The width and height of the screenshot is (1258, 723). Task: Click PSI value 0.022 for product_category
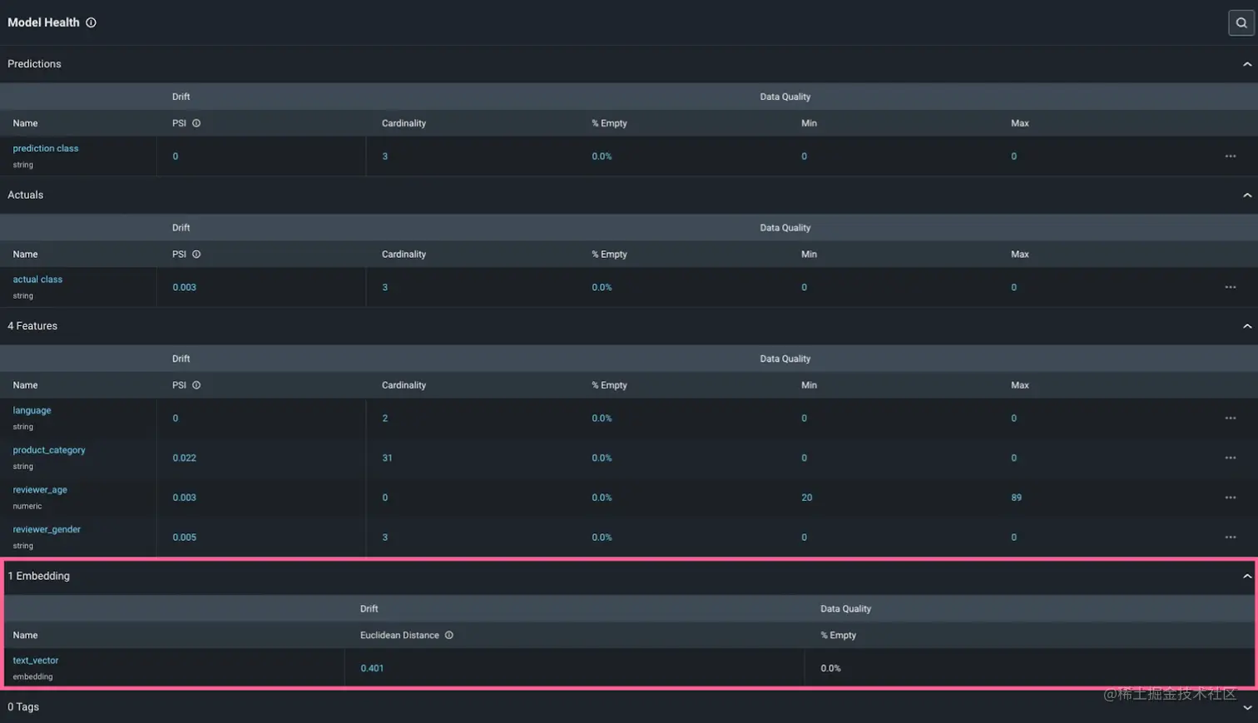click(x=185, y=458)
